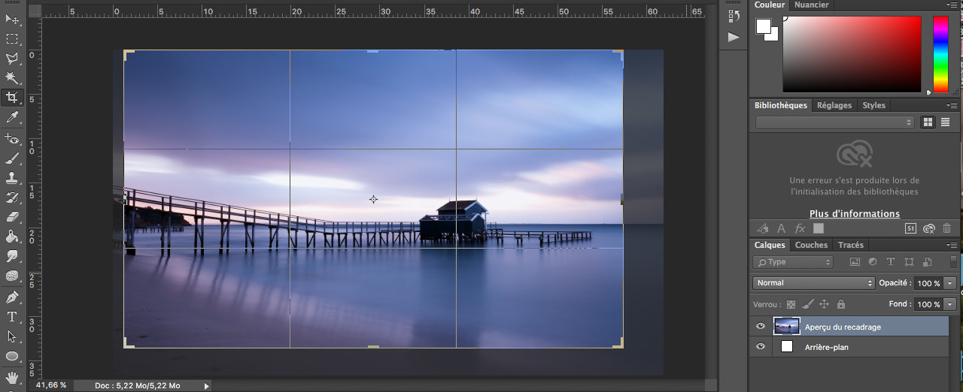Switch libraries to list view

click(946, 122)
